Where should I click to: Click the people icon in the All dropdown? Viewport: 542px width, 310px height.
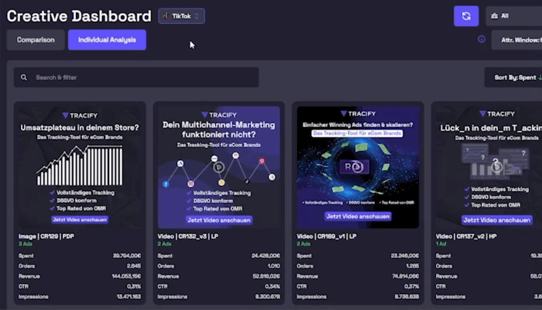click(x=494, y=16)
